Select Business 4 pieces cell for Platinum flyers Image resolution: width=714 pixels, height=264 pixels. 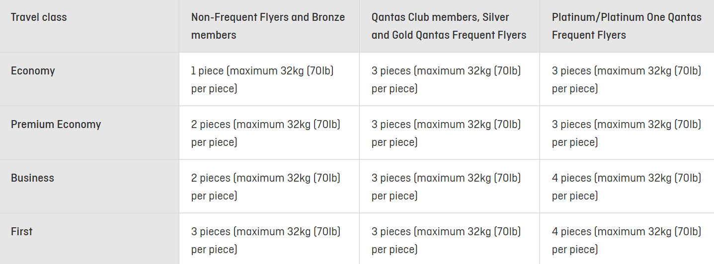click(x=627, y=187)
